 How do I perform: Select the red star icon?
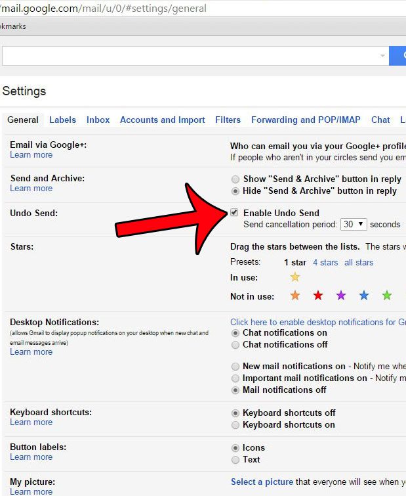click(318, 296)
